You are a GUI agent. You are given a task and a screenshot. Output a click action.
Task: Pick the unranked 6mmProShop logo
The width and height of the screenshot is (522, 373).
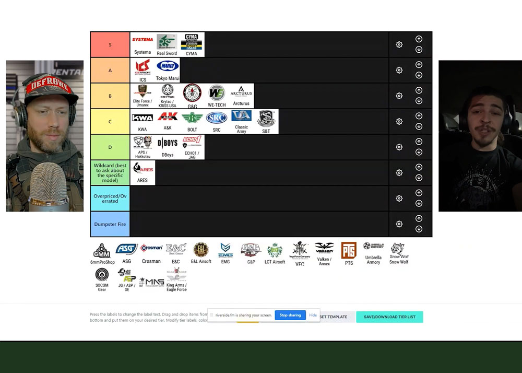(102, 254)
